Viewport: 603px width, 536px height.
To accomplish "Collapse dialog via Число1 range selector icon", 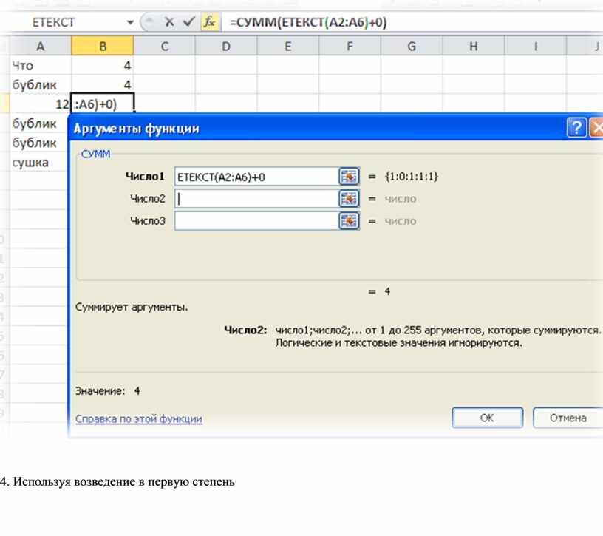I will (x=348, y=177).
